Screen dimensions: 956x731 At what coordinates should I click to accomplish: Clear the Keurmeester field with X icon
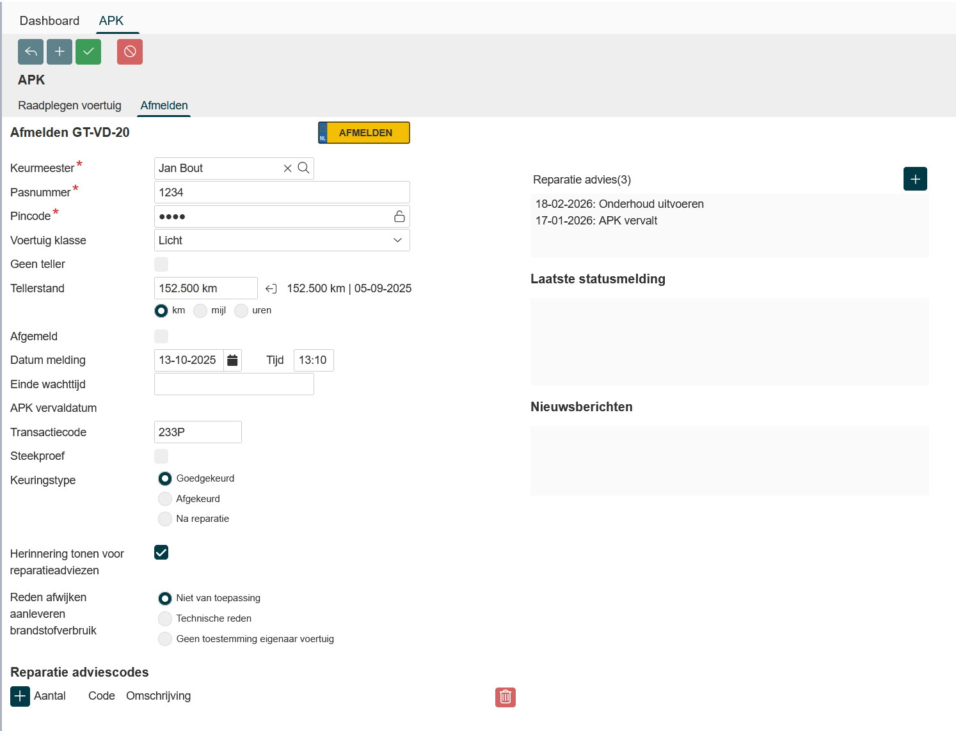pyautogui.click(x=287, y=168)
